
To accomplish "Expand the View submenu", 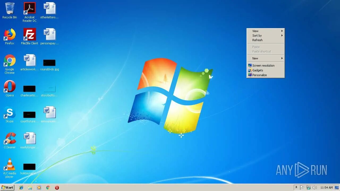I will [255, 31].
